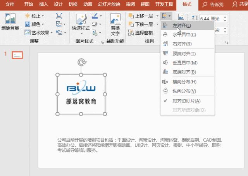Click the Compress Pictures icon
Image resolution: width=248 pixels, height=176 pixels.
pos(59,16)
